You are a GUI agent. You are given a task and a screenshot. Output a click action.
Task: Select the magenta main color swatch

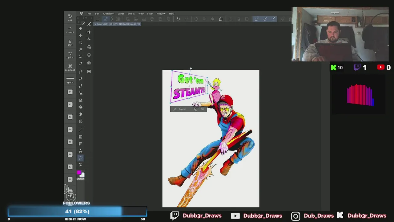click(79, 173)
